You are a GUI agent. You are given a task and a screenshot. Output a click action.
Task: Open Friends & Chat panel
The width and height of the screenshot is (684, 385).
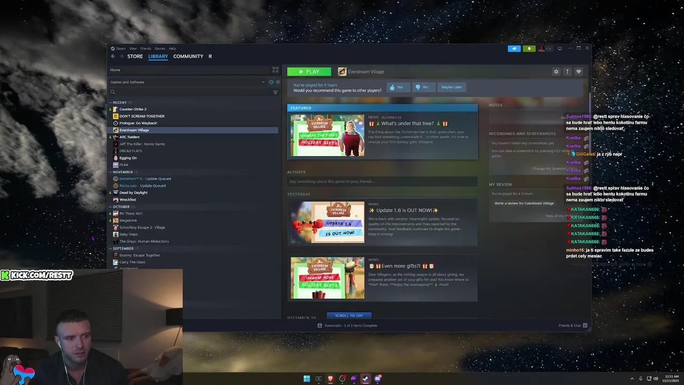pos(573,325)
